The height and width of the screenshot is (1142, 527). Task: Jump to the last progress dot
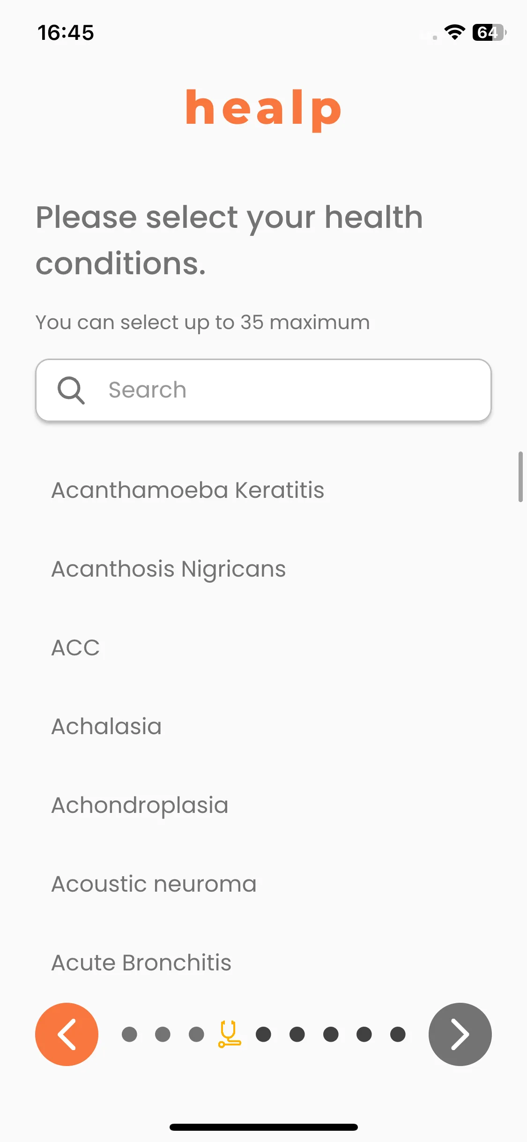(398, 1034)
